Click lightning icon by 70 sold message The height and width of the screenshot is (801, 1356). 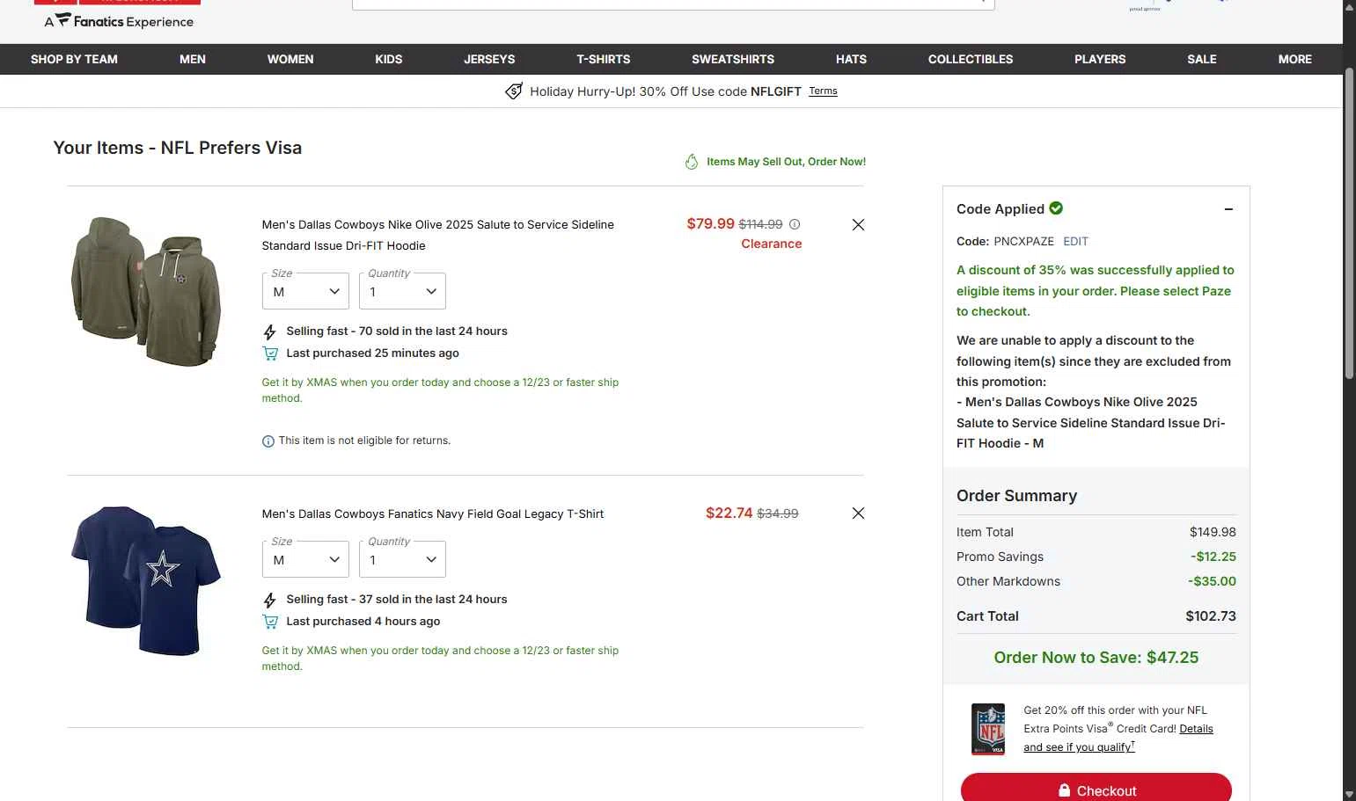click(270, 332)
